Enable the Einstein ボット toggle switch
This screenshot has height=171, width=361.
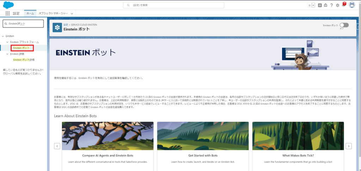pyautogui.click(x=344, y=25)
